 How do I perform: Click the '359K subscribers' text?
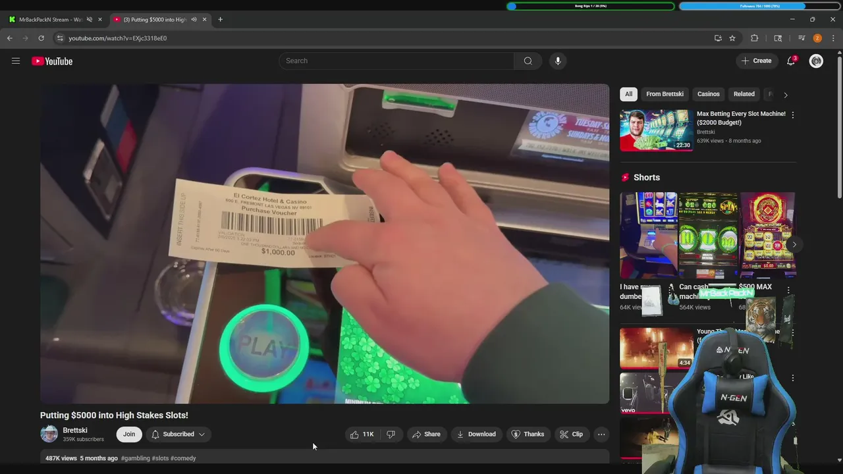pos(83,439)
